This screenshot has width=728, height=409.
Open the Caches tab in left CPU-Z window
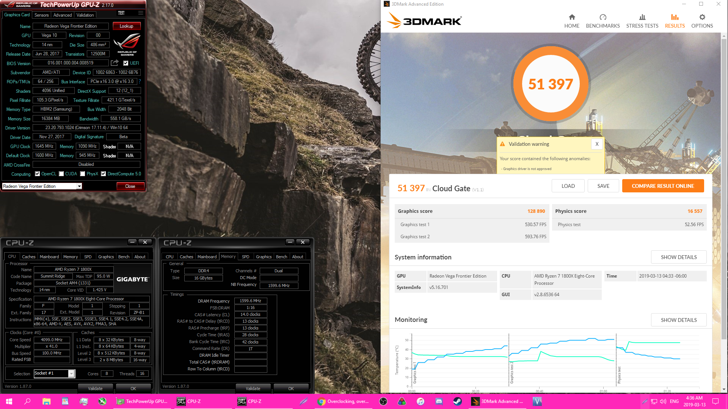click(28, 257)
